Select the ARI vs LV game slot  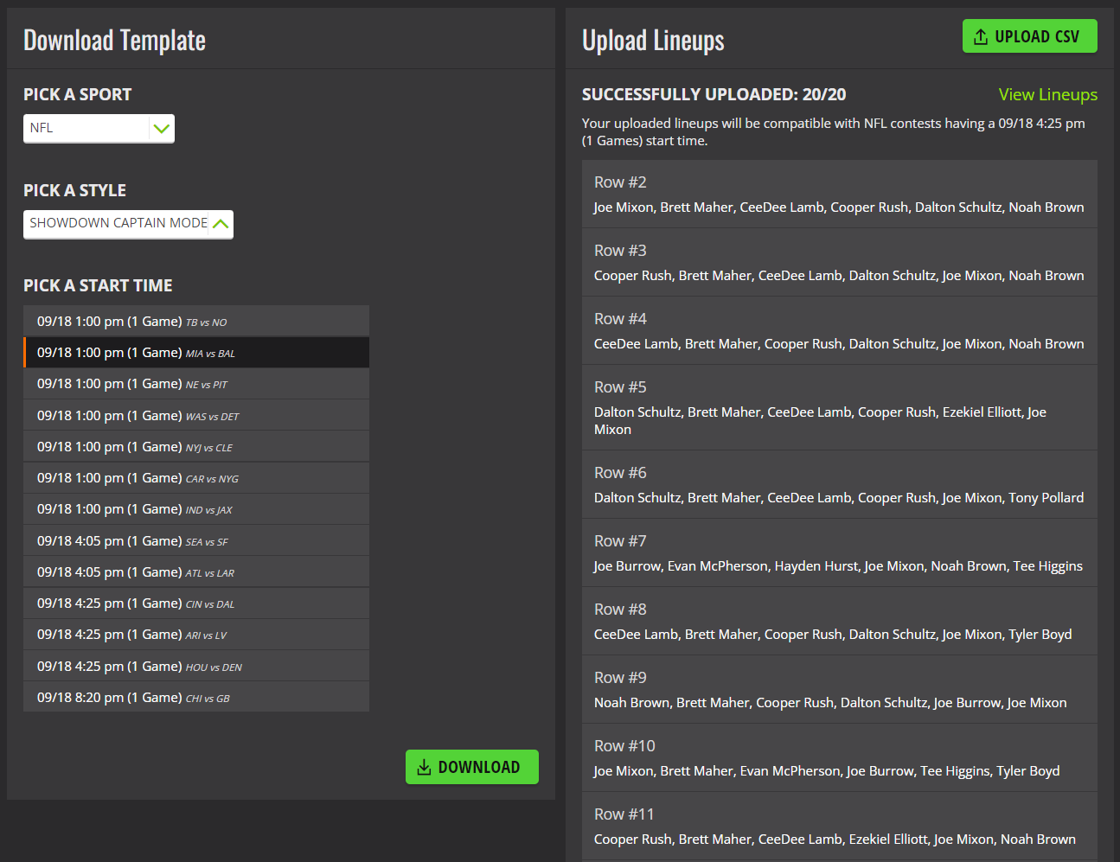coord(196,635)
